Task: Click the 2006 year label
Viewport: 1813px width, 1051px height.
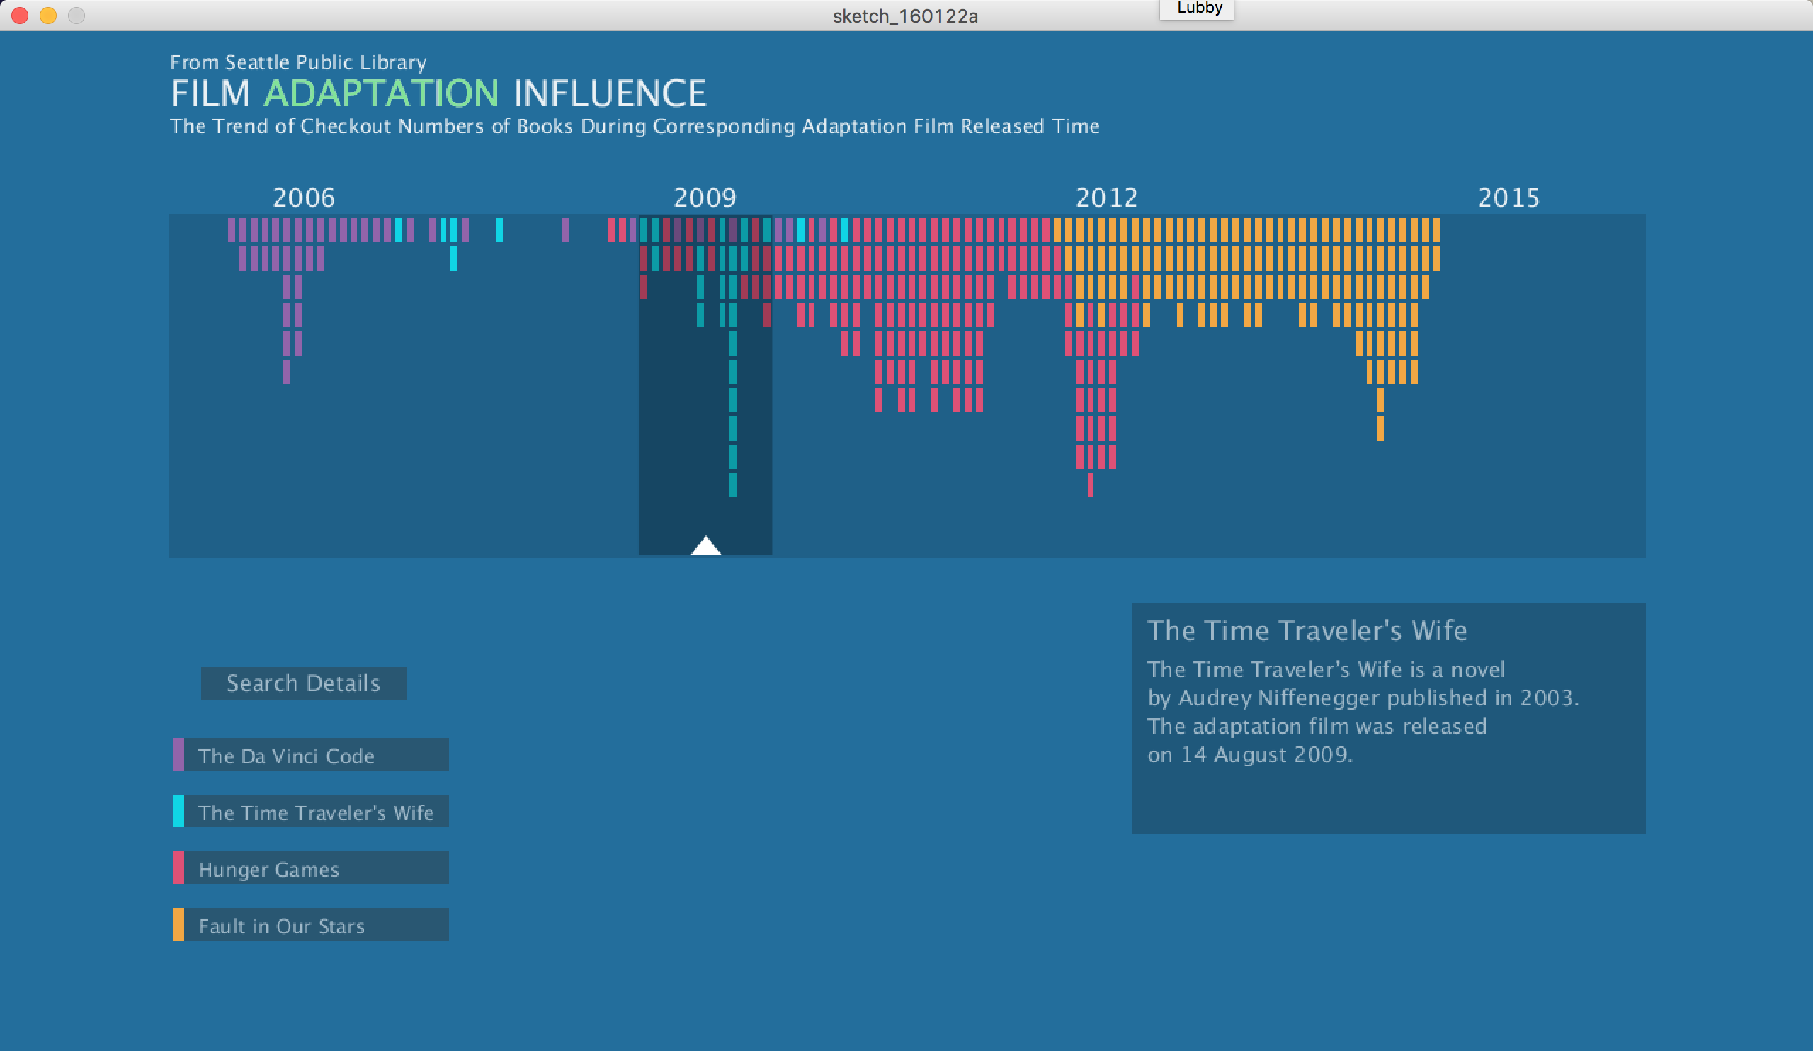Action: click(x=304, y=198)
